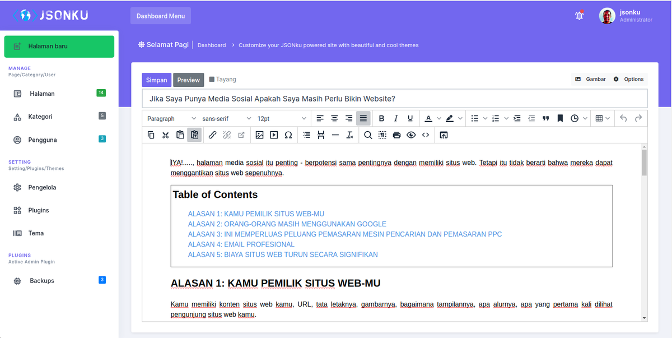Toggle underline formatting
This screenshot has height=338, width=672.
tap(410, 118)
